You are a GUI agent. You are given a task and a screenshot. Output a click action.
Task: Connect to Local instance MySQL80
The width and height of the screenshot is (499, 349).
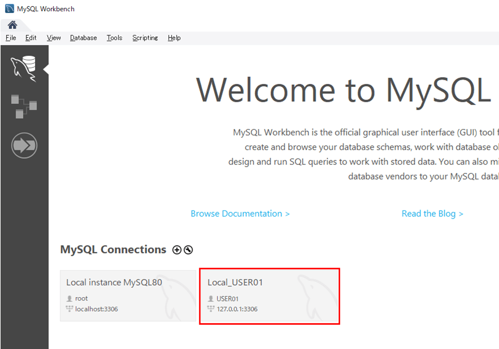coord(128,295)
